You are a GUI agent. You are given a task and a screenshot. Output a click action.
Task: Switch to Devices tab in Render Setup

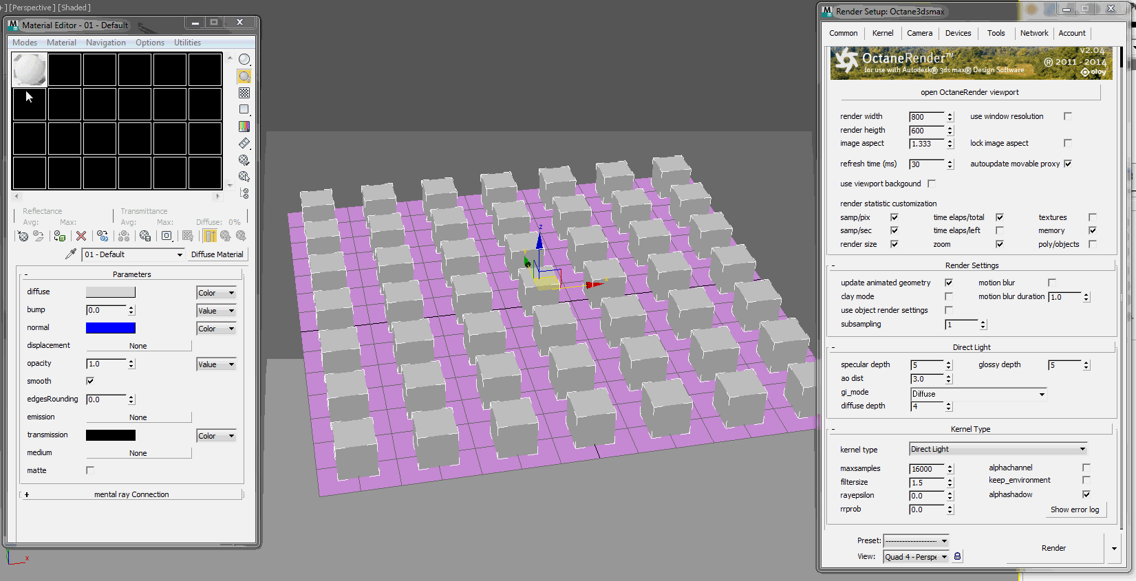point(958,33)
